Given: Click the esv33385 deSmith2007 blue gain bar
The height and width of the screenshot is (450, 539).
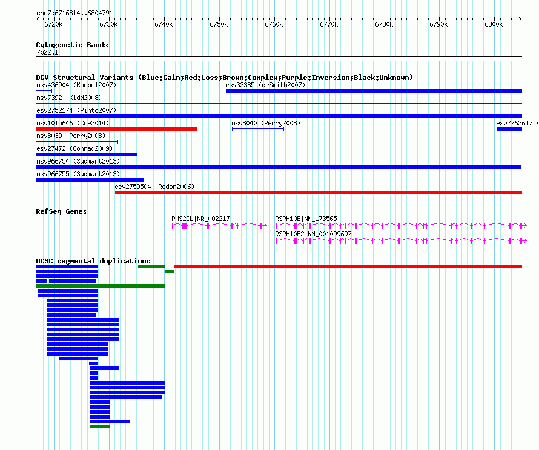Looking at the screenshot, I should [374, 91].
